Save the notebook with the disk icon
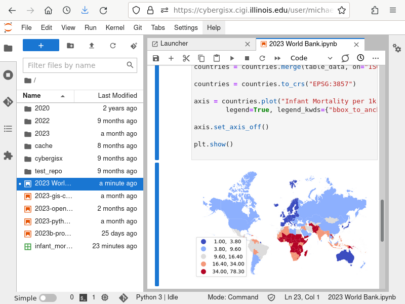This screenshot has width=405, height=304. click(x=156, y=58)
